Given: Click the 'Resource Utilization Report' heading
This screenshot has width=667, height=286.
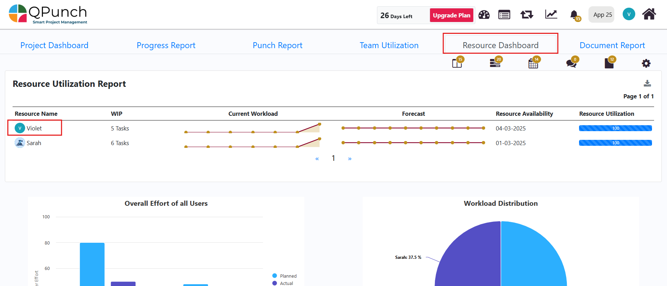Looking at the screenshot, I should click(x=69, y=84).
